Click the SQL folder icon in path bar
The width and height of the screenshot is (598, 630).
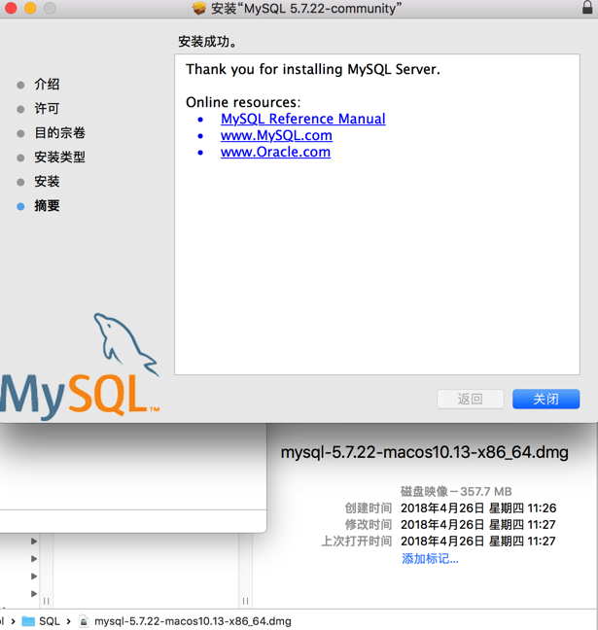coord(28,621)
